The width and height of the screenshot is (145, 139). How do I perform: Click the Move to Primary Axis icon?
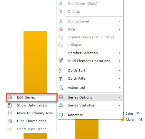10,113
